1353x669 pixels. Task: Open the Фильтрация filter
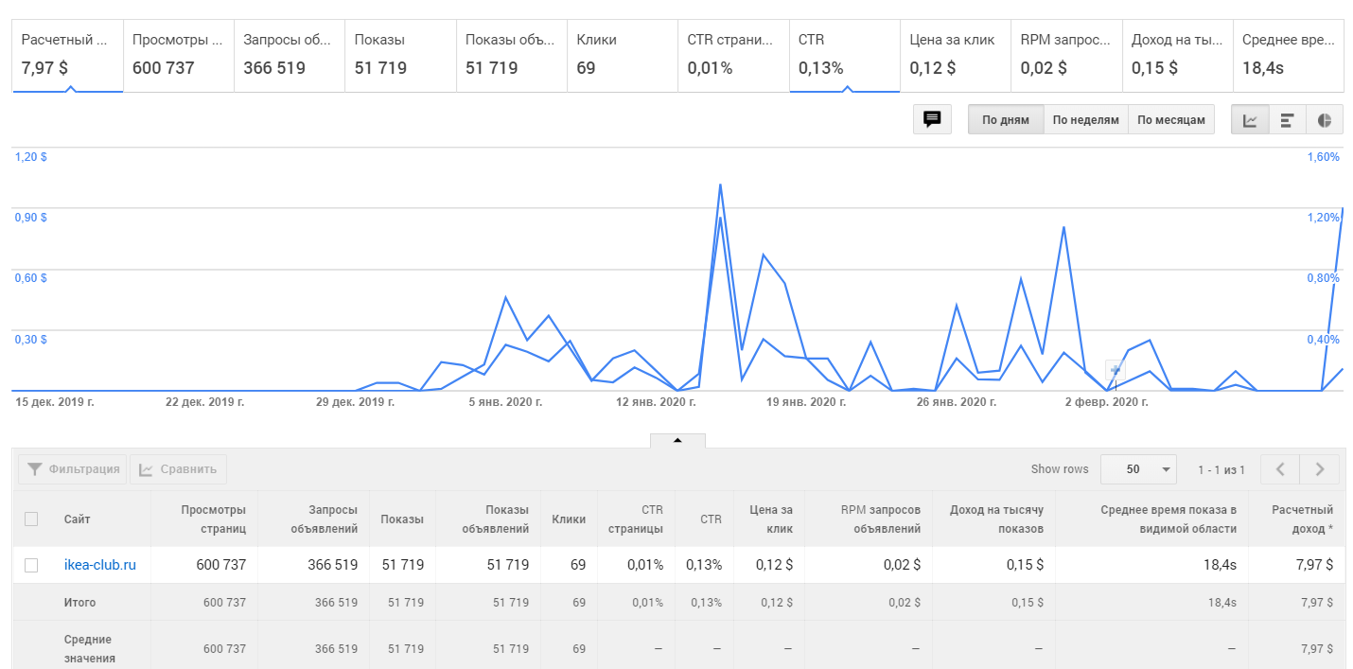click(x=73, y=468)
